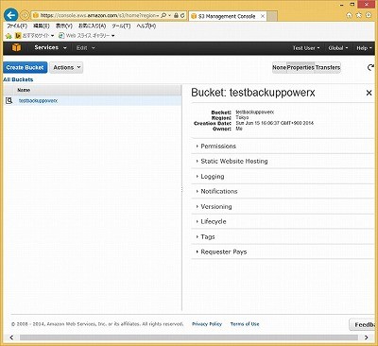Click the AWS orange cube logo
Viewport: 378px width, 346px height.
pos(16,47)
